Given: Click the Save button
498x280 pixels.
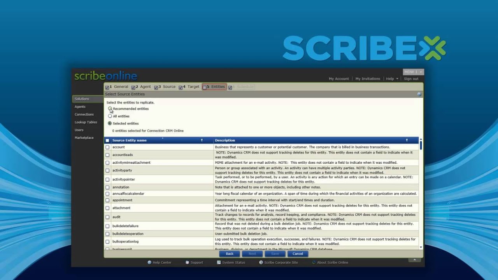Looking at the screenshot, I should (x=275, y=254).
